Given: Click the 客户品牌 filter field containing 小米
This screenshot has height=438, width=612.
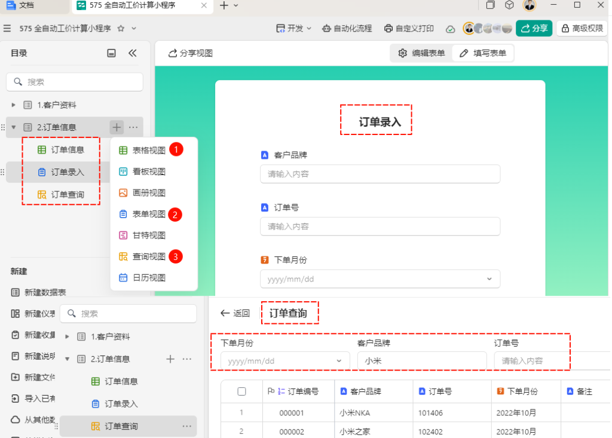Looking at the screenshot, I should click(422, 361).
